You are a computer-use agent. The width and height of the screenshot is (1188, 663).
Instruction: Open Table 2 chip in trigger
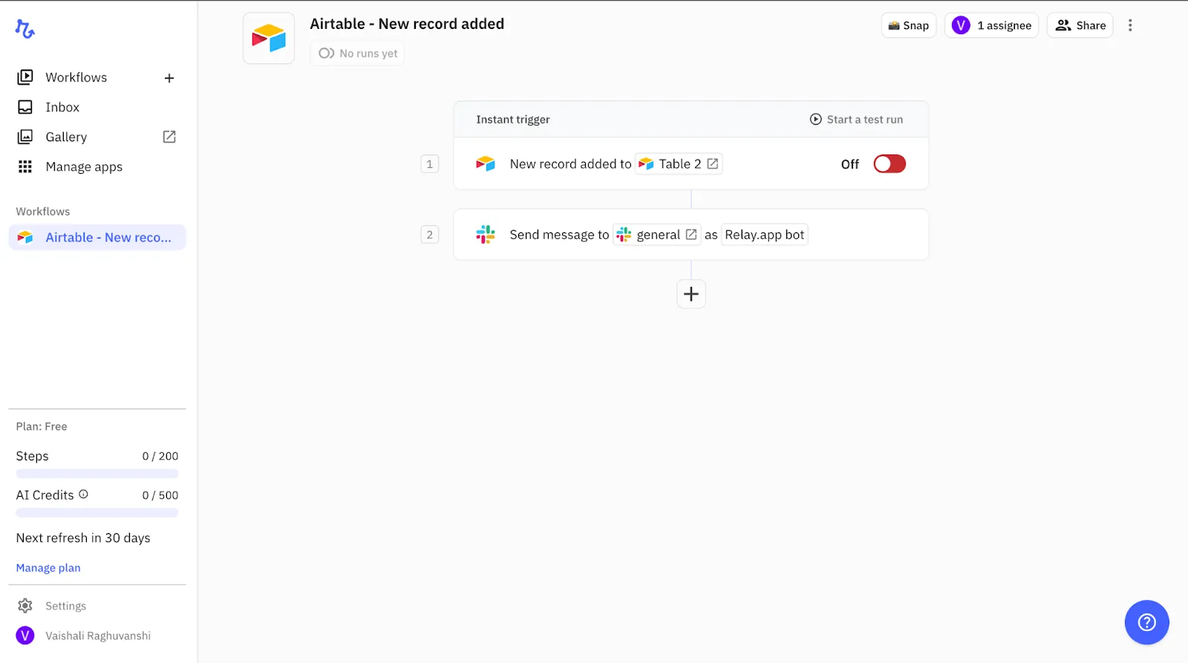[x=679, y=164]
